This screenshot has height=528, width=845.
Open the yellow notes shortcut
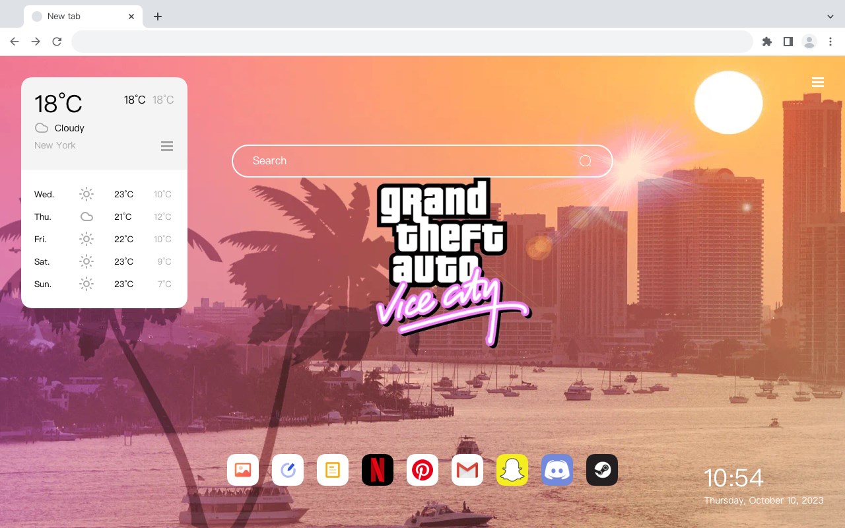pyautogui.click(x=333, y=470)
